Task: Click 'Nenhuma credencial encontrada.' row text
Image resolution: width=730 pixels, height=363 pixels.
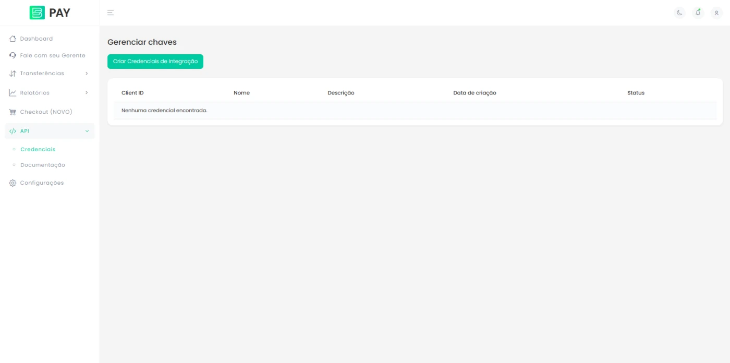Action: coord(164,111)
